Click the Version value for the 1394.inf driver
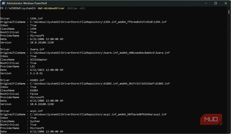The image size is (231, 134). tap(42, 43)
